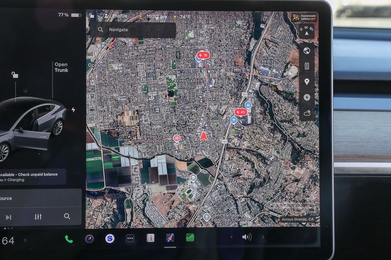Tap the media source label
The height and width of the screenshot is (260, 391).
click(x=6, y=199)
